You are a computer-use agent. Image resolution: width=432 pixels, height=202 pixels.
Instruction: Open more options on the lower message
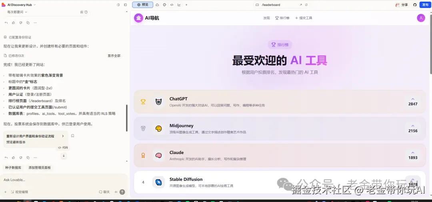35,158
